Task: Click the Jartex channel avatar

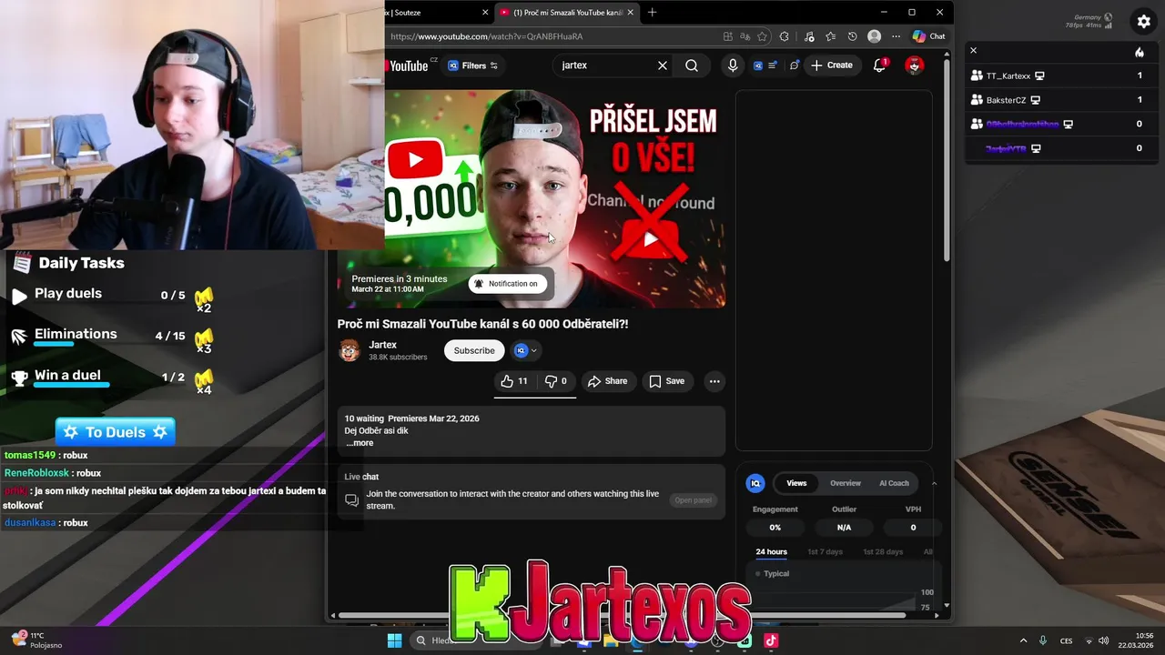Action: [349, 350]
